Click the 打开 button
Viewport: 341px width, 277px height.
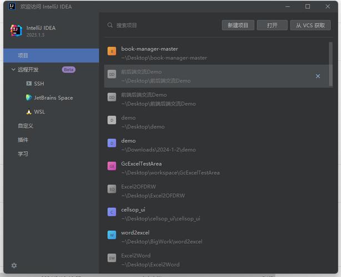point(272,25)
